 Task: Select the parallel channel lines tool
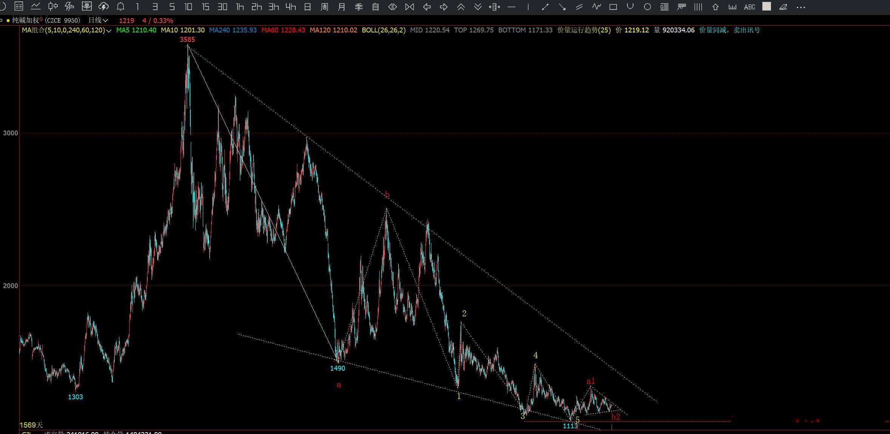(x=579, y=7)
